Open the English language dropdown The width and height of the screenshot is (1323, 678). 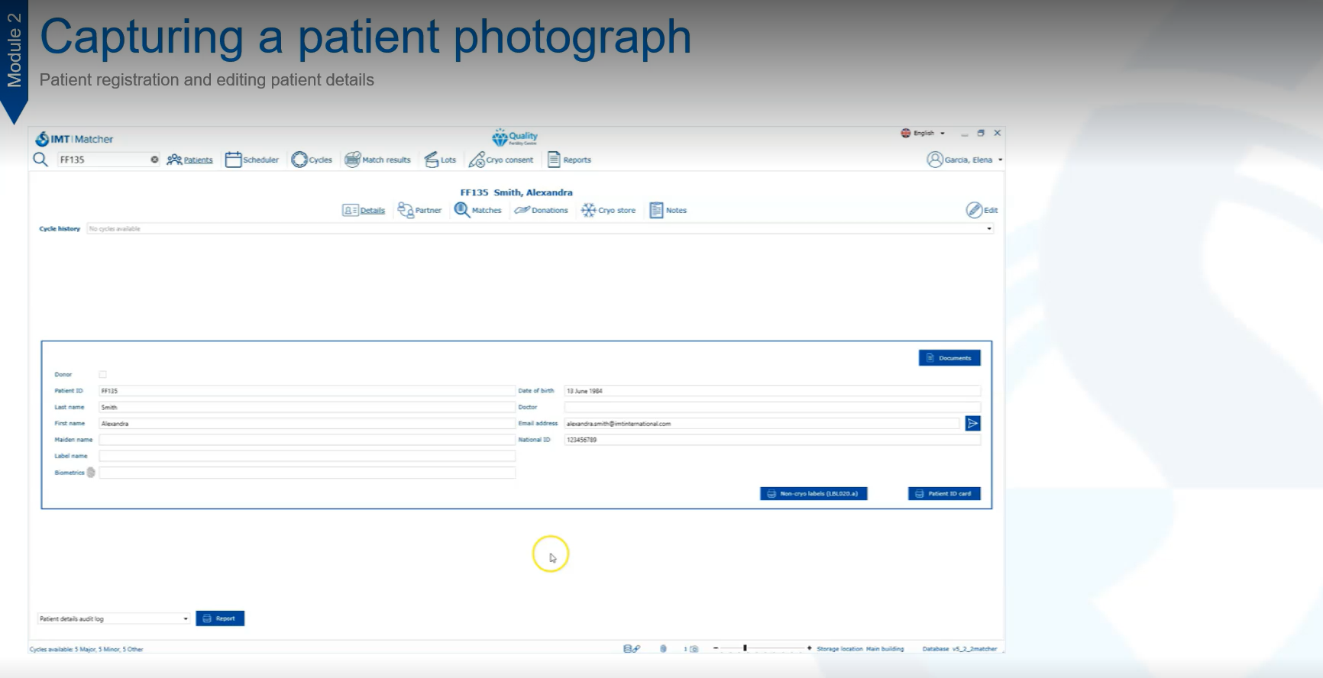click(924, 133)
